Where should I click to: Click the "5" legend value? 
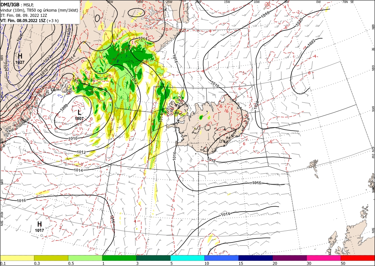pos(172,263)
